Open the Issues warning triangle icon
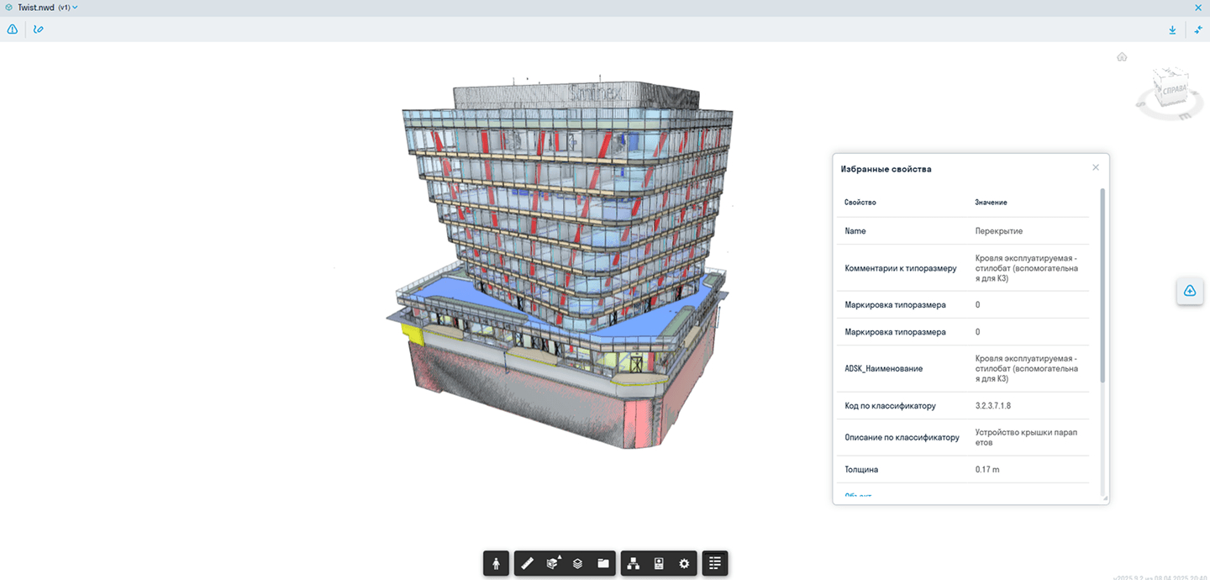The image size is (1210, 580). pos(13,29)
